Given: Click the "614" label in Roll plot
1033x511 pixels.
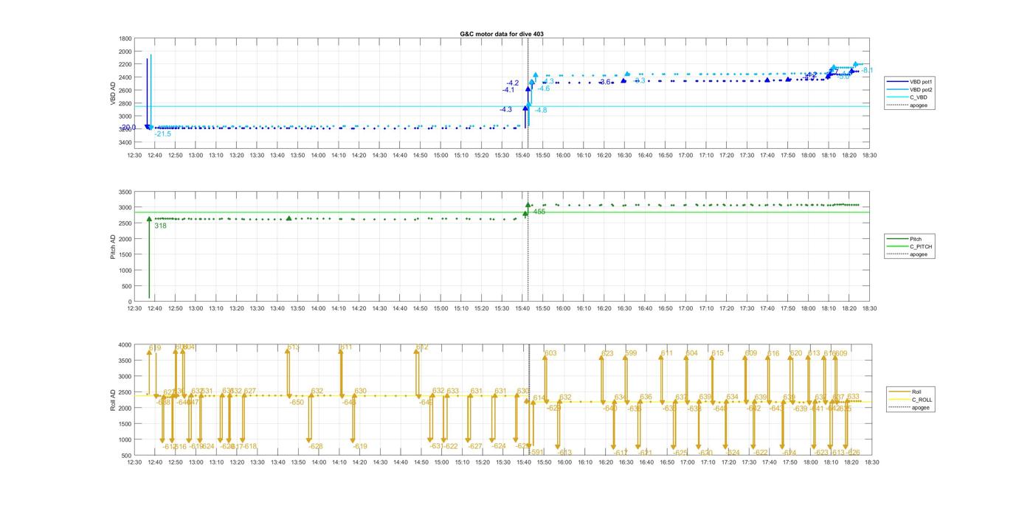Looking at the screenshot, I should (539, 398).
